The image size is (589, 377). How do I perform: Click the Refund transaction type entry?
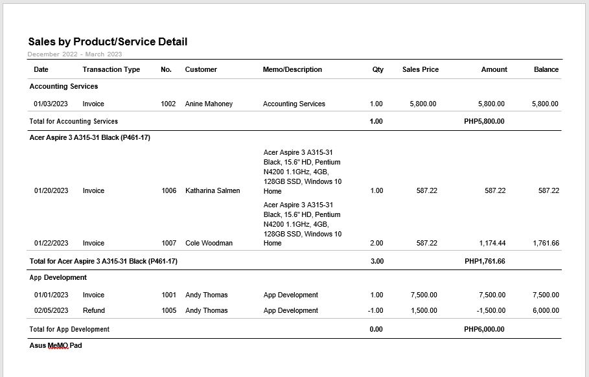pos(93,310)
